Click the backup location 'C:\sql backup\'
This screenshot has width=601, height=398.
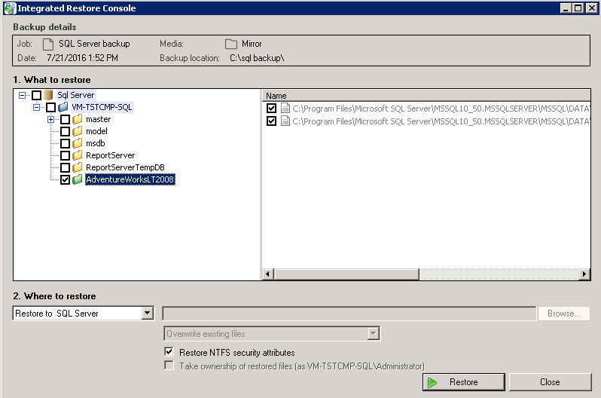pyautogui.click(x=257, y=58)
